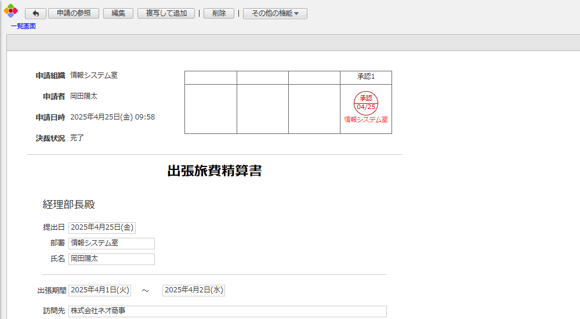Select the 部署 input field
The image size is (580, 319).
click(111, 243)
